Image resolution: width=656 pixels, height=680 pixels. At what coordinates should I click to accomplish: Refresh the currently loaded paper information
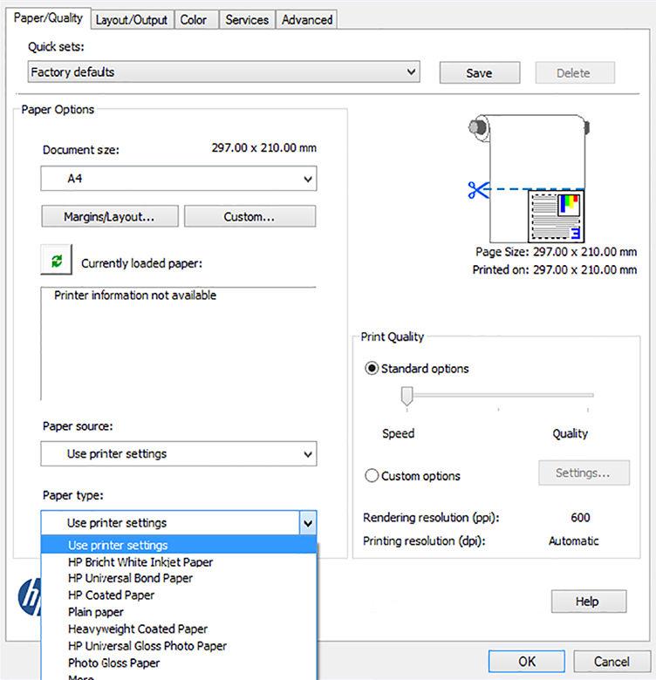(x=57, y=260)
